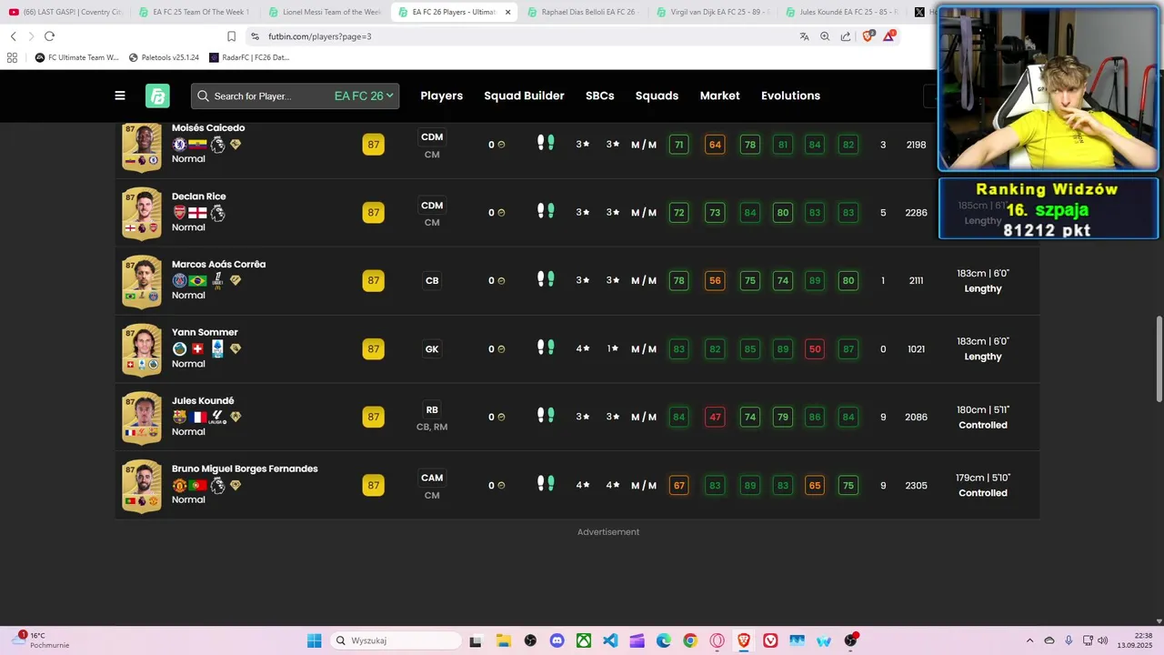Click Jules Koundé's foot icon
Image resolution: width=1164 pixels, height=655 pixels.
[546, 416]
